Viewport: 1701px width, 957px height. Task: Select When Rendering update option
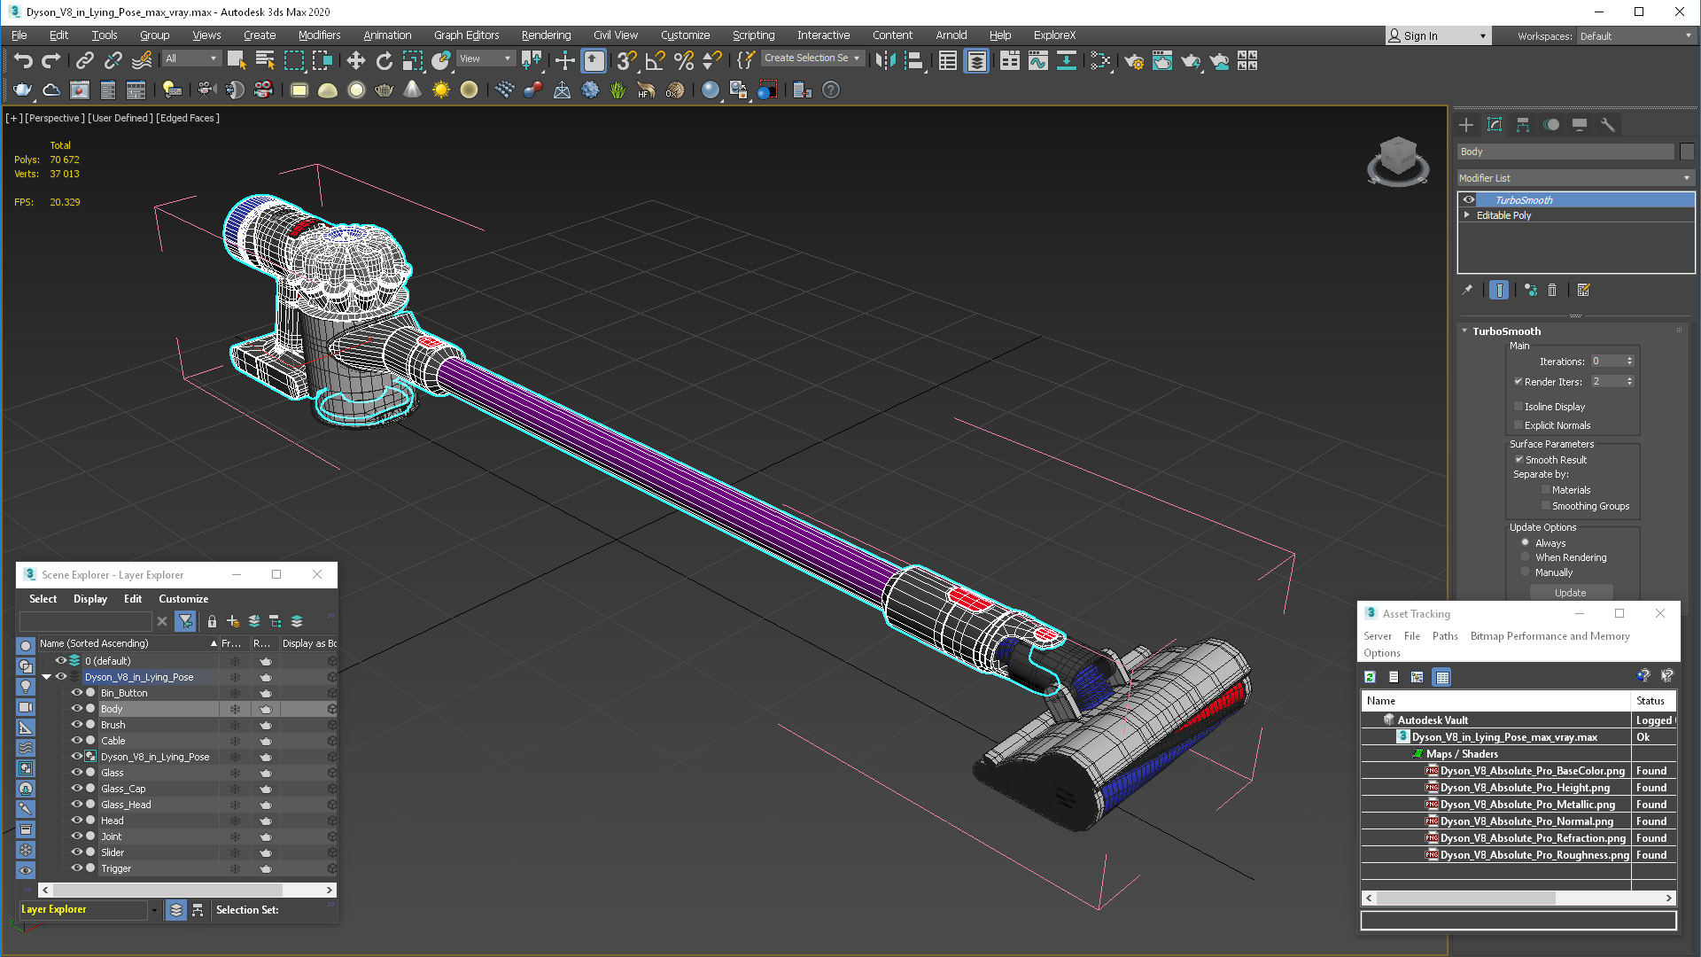coord(1526,557)
